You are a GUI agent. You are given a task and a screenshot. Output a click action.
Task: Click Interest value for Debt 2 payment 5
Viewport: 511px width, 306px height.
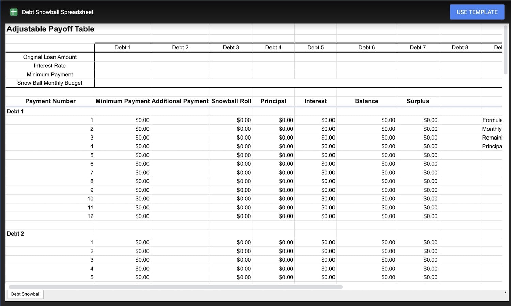coord(328,277)
